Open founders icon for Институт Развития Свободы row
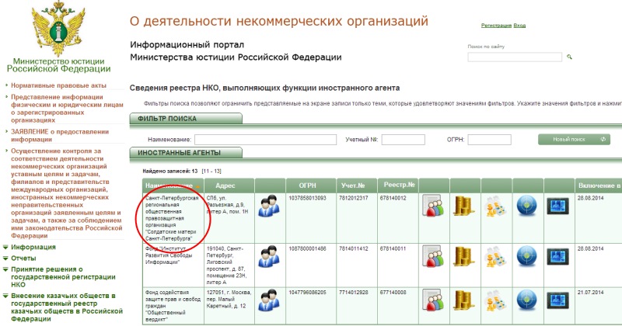Viewport: 622px width, 326px height. [x=269, y=256]
